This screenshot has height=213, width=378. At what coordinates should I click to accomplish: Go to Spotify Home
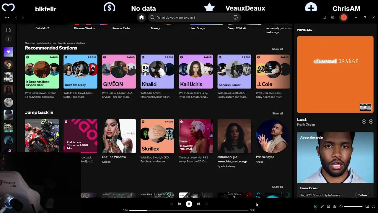coord(141,17)
